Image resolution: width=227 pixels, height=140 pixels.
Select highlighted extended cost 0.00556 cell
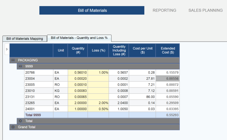(168, 79)
